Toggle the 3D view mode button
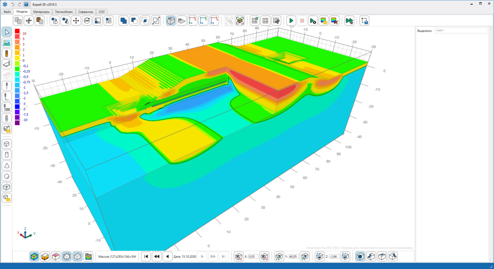The image size is (494, 269). (x=171, y=21)
